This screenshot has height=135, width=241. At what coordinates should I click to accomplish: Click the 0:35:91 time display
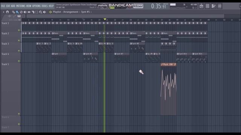[x=159, y=6]
